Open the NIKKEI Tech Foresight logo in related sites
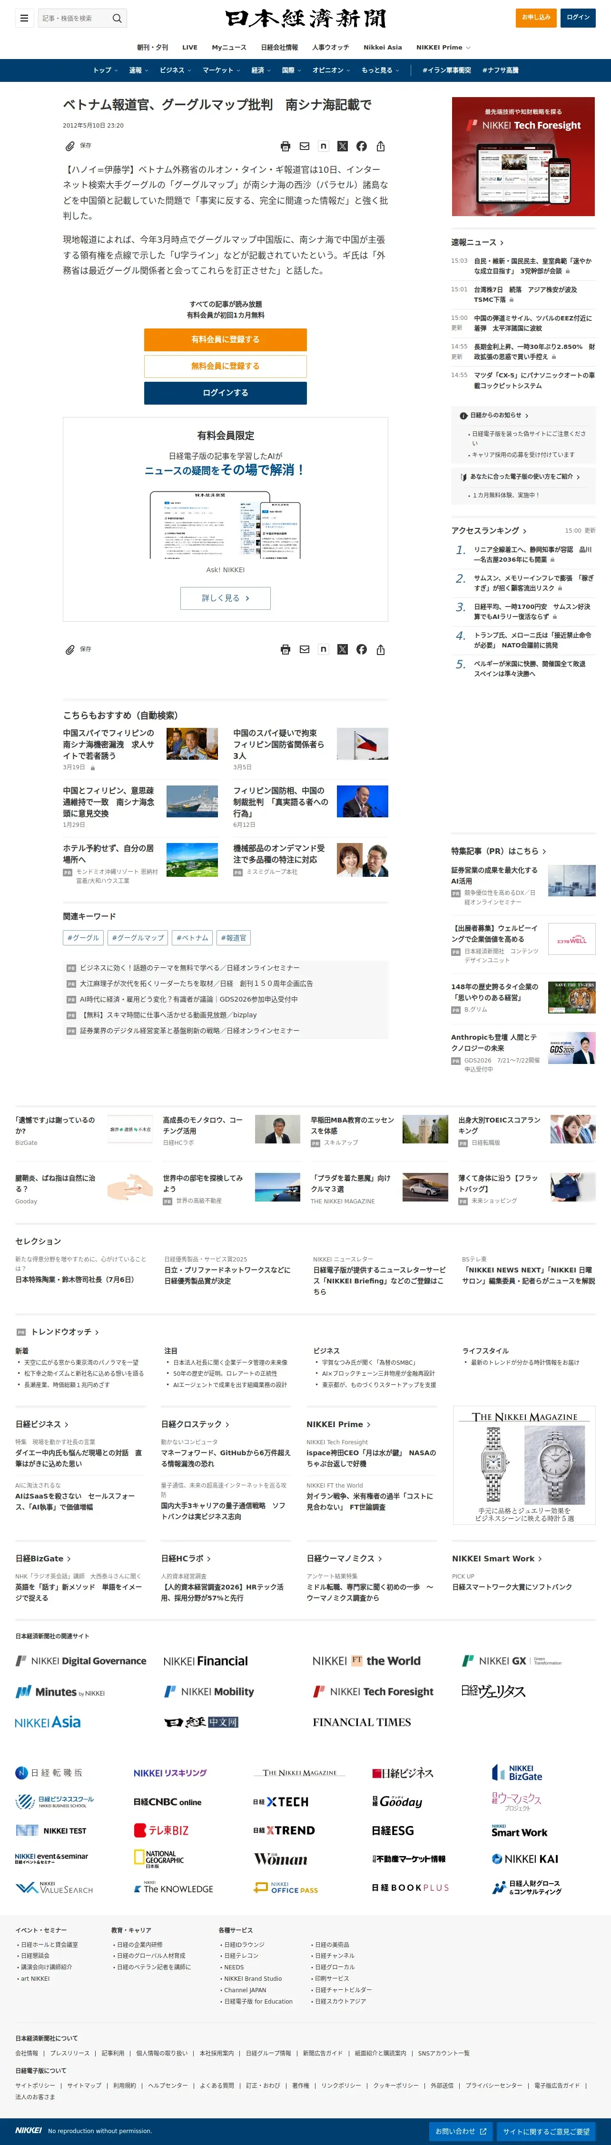Viewport: 611px width, 2145px height. pos(373,1691)
